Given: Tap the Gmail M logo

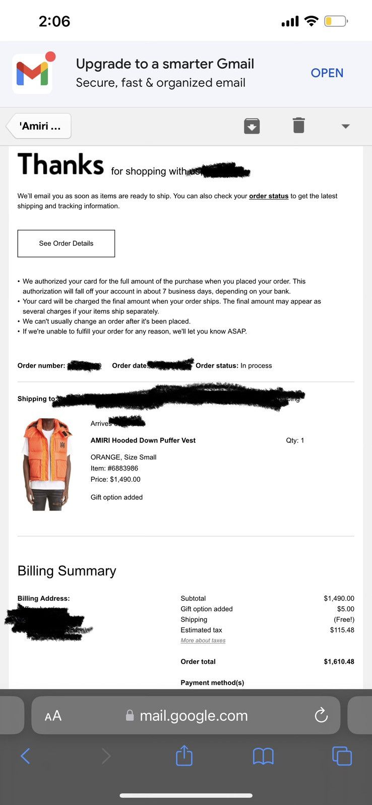Looking at the screenshot, I should pos(32,72).
